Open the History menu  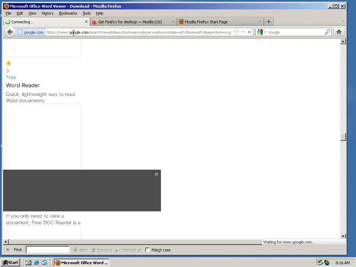click(x=48, y=13)
